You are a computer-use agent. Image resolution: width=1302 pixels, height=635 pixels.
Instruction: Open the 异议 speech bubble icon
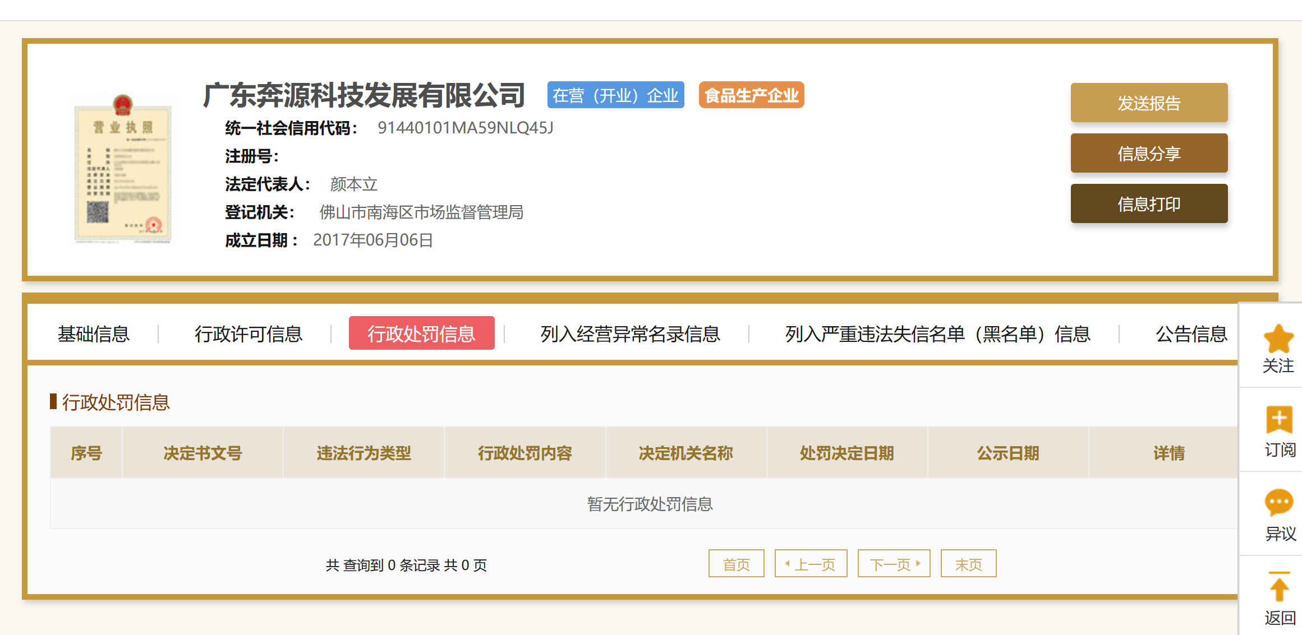pyautogui.click(x=1279, y=502)
